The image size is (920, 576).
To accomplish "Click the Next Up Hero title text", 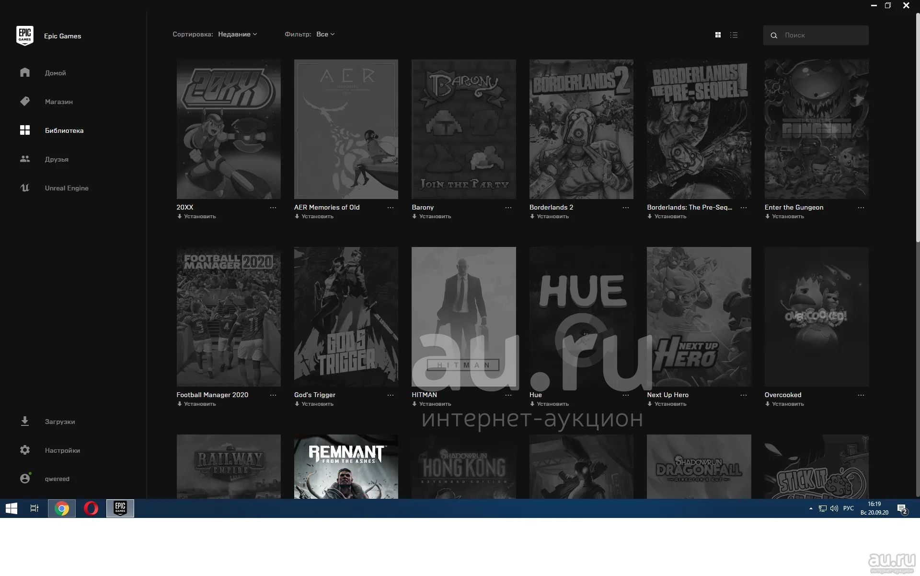I will (667, 395).
